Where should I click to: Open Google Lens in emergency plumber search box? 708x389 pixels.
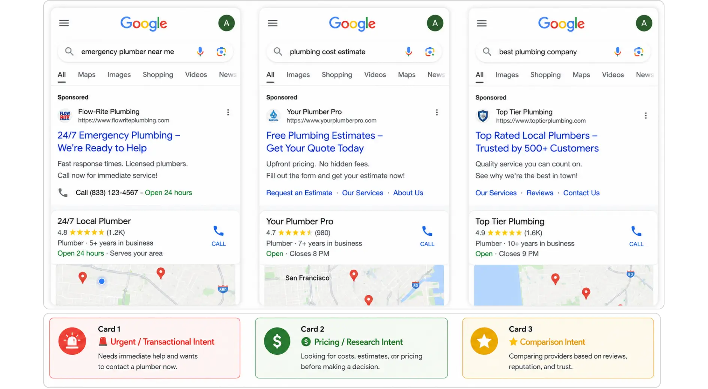[x=221, y=51]
